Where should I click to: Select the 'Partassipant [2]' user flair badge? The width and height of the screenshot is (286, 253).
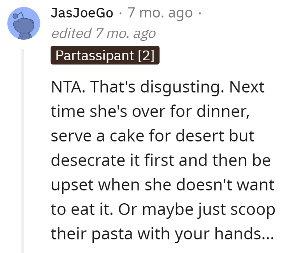(x=105, y=55)
